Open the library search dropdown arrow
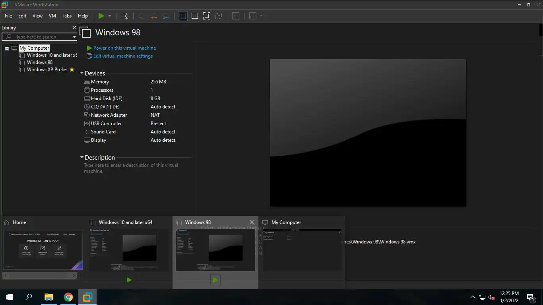Viewport: 543px width, 305px height. [x=74, y=37]
